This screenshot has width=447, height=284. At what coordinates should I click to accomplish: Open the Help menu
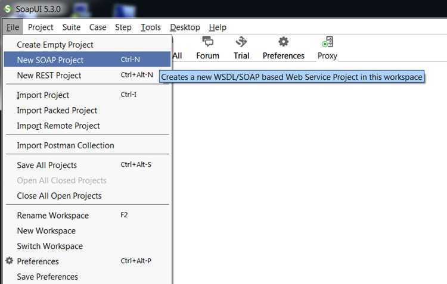tap(218, 27)
